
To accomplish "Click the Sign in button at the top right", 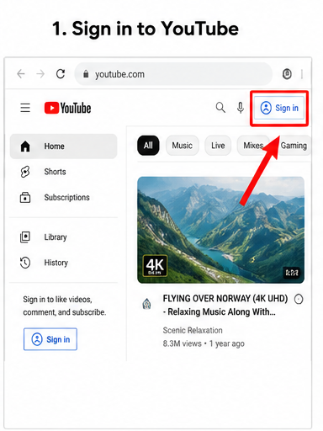I will pos(279,108).
